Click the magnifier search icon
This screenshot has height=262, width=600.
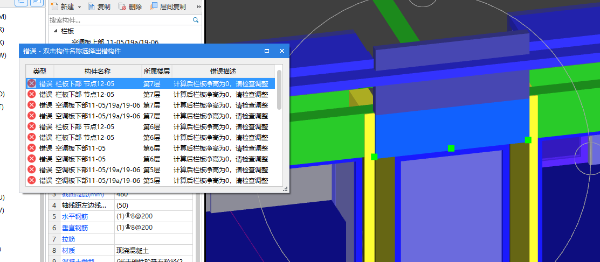coord(196,20)
